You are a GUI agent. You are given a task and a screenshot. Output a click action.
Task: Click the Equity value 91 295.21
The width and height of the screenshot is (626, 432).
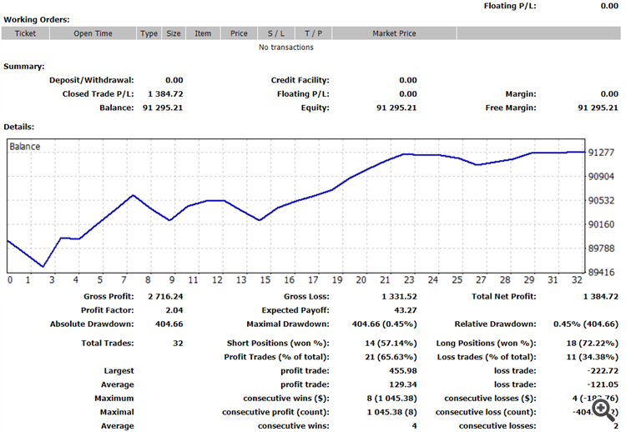tap(396, 108)
